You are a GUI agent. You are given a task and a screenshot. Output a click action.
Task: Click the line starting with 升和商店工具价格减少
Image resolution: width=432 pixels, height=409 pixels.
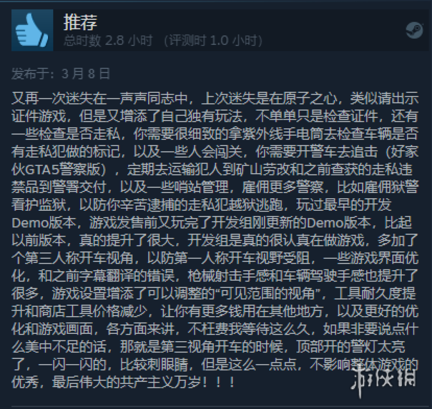215,311
